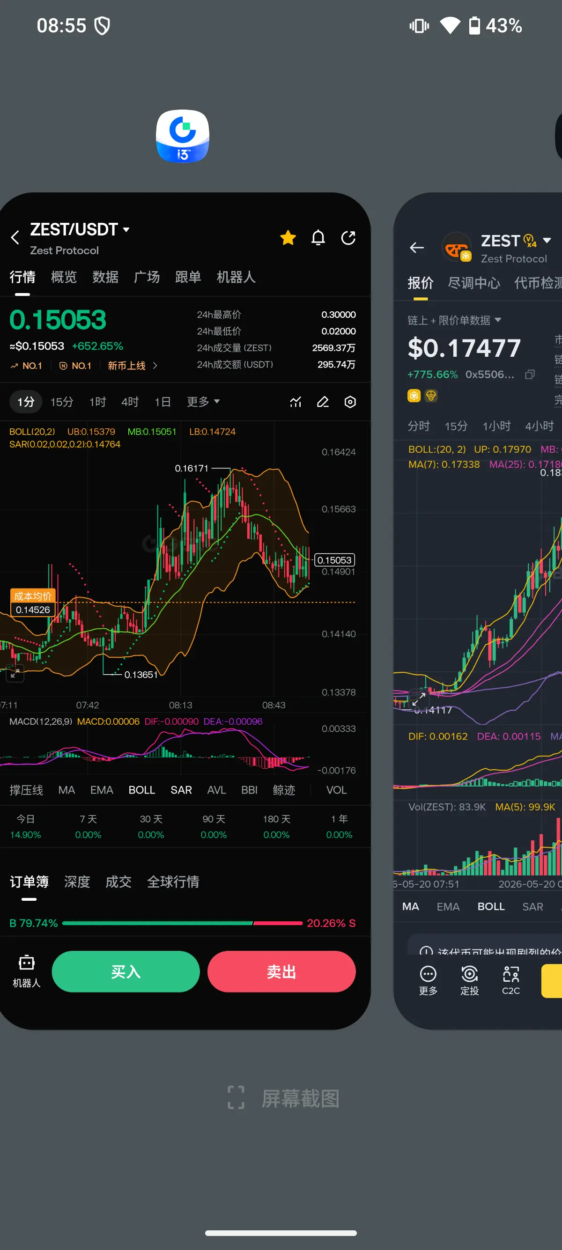
Task: Select the 1分 chart interval
Action: 26,402
